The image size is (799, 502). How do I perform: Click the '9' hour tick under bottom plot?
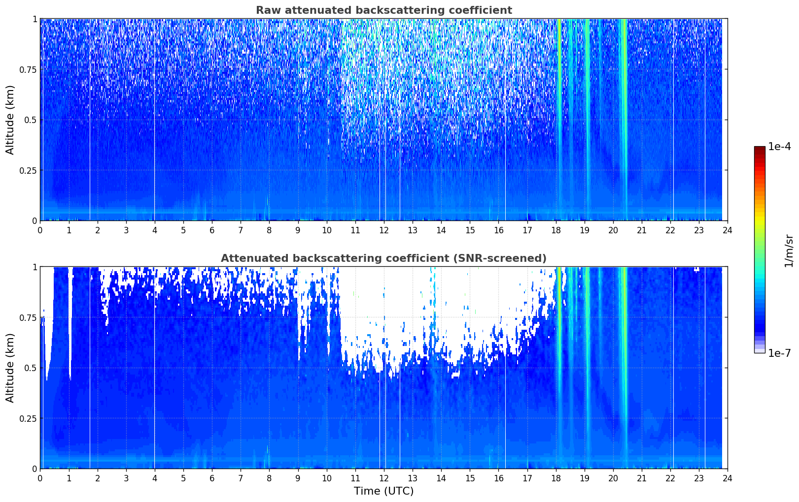point(298,478)
